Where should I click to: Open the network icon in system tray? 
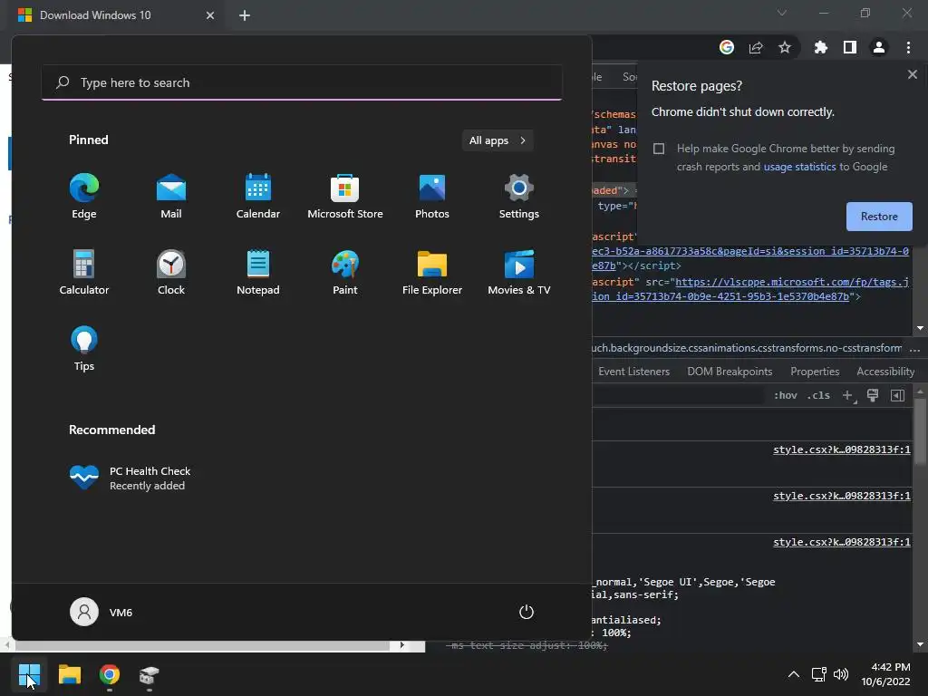[x=819, y=674]
